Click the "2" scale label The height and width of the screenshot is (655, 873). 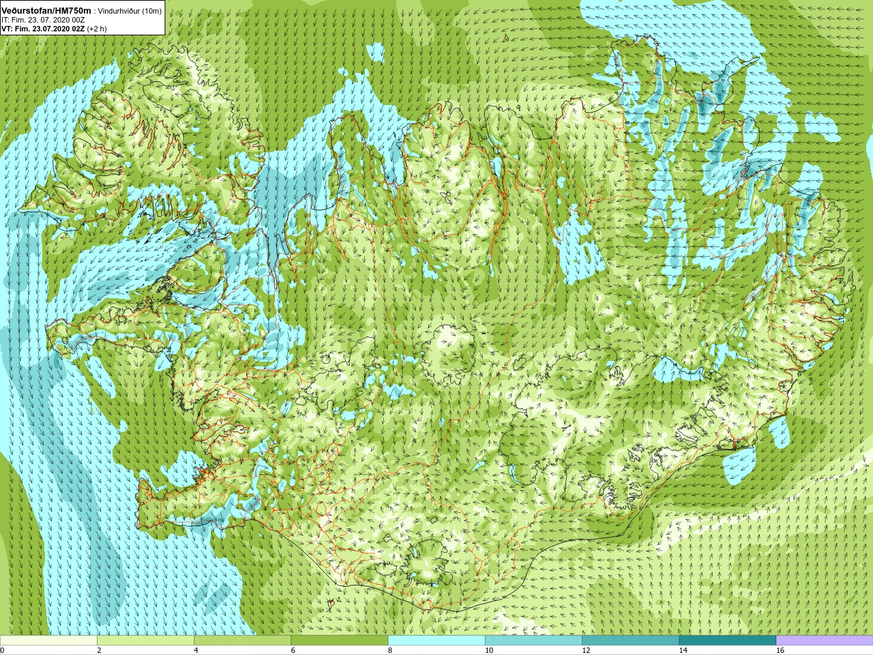tap(99, 650)
